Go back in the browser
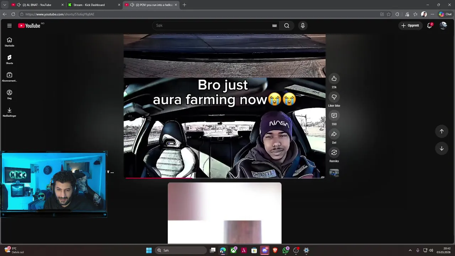455x256 pixels. pos(5,14)
